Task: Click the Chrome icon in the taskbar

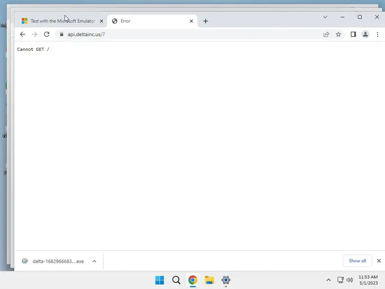Action: click(x=193, y=280)
